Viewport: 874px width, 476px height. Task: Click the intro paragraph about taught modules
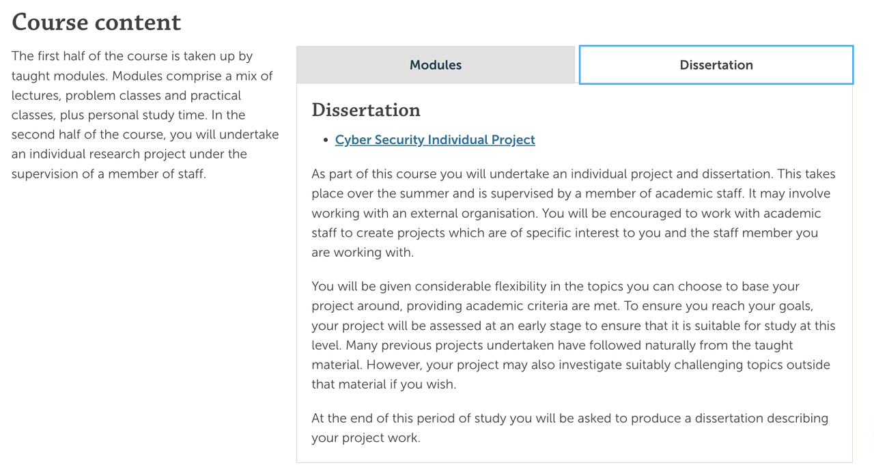(x=145, y=115)
